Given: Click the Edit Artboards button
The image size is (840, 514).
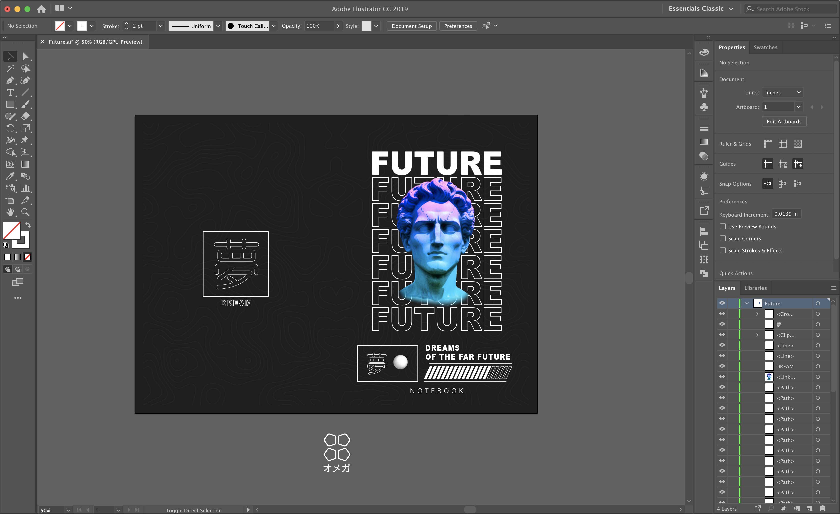Looking at the screenshot, I should pyautogui.click(x=784, y=122).
